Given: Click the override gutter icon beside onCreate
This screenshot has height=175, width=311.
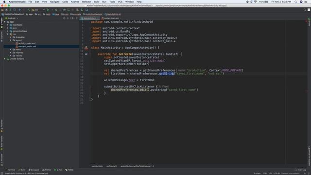Looking at the screenshot, I should click(x=86, y=54).
